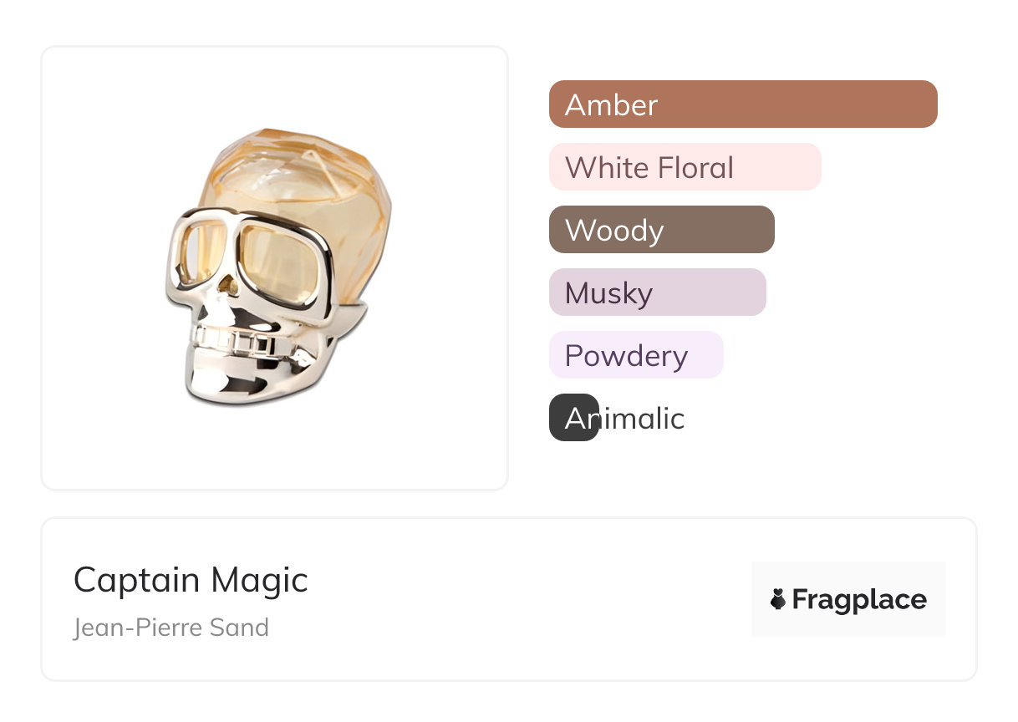
Task: Open the Jean-Pierre Sand brand link
Action: coord(171,628)
